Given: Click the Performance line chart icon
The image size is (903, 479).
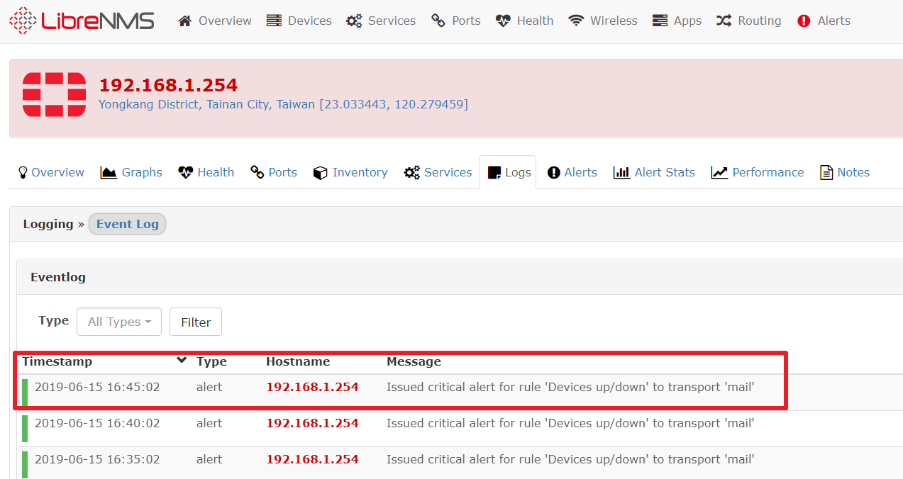Looking at the screenshot, I should click(719, 172).
